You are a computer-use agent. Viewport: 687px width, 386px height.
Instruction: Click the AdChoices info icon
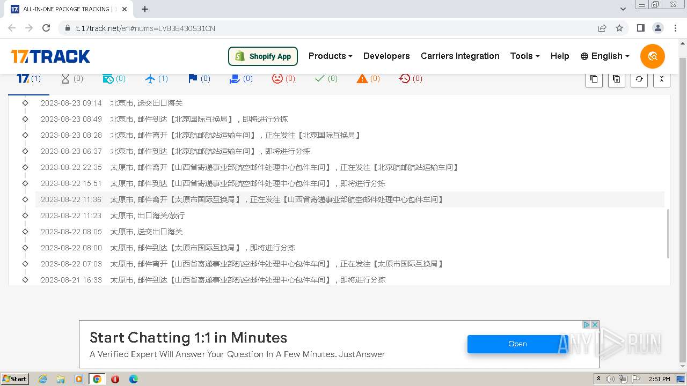click(x=587, y=325)
